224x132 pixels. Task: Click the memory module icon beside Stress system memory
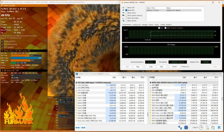(123, 15)
